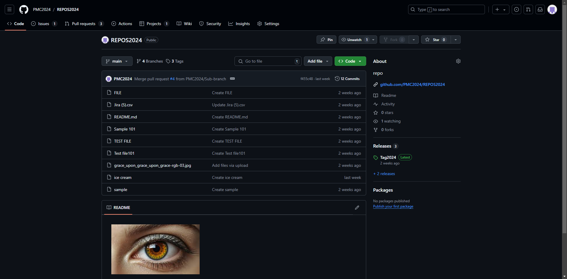
Task: Edit README with the pencil icon
Action: pyautogui.click(x=357, y=208)
